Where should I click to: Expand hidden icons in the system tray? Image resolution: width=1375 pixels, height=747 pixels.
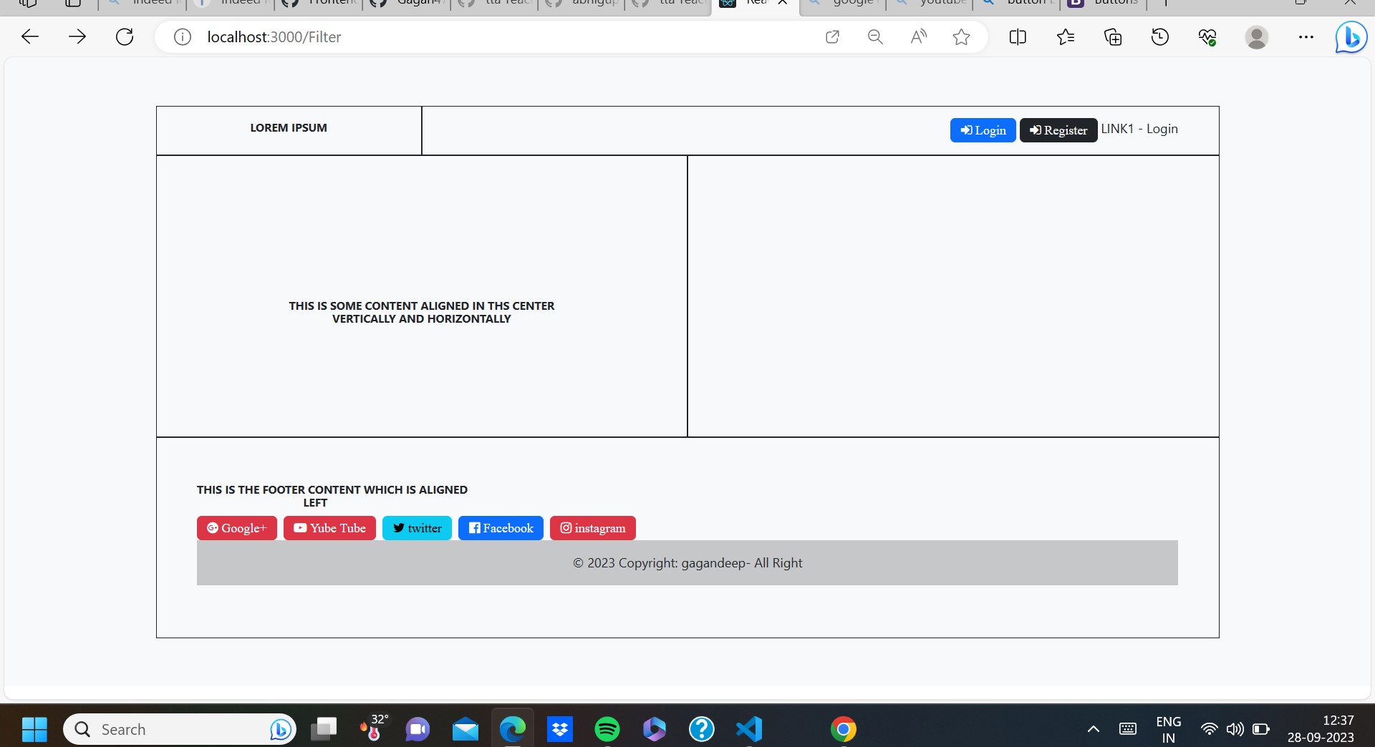click(x=1094, y=729)
